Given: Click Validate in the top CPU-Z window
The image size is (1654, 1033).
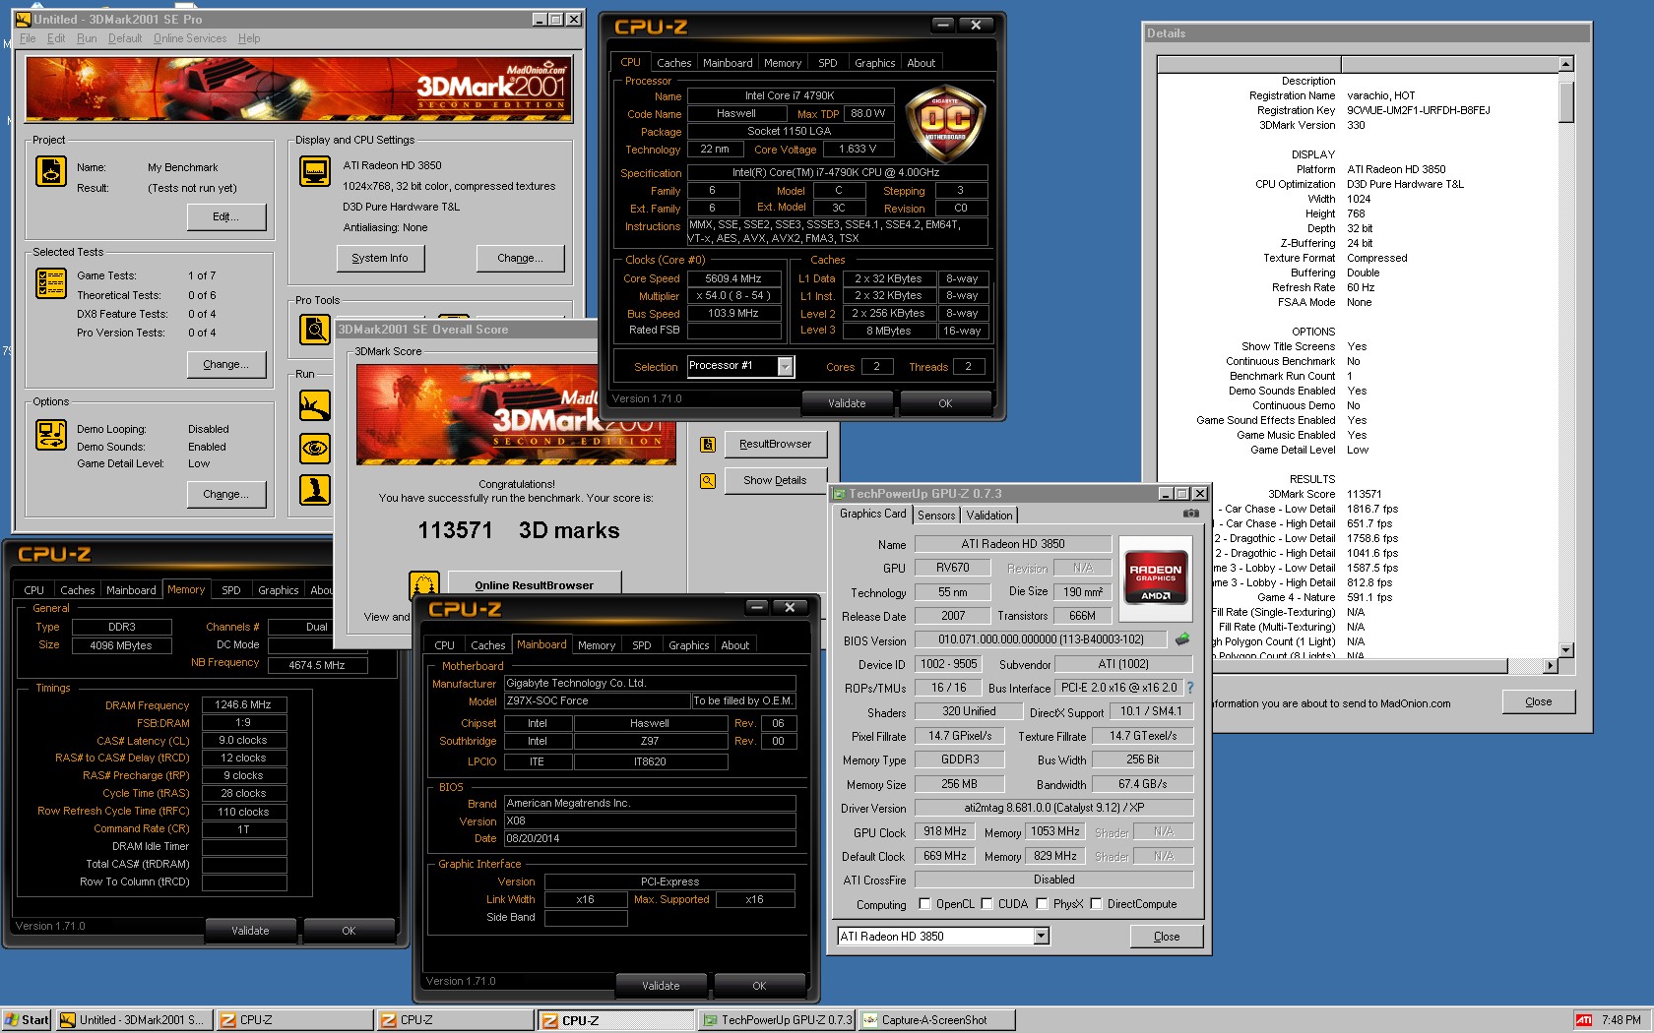Looking at the screenshot, I should coord(847,403).
